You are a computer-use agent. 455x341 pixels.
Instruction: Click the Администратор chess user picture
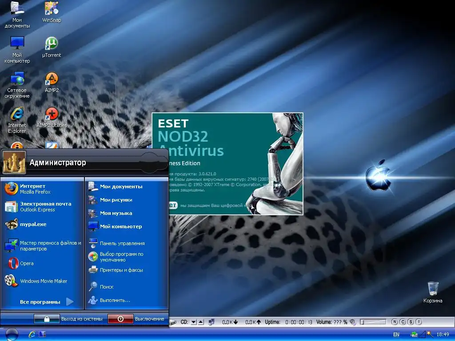pos(14,163)
